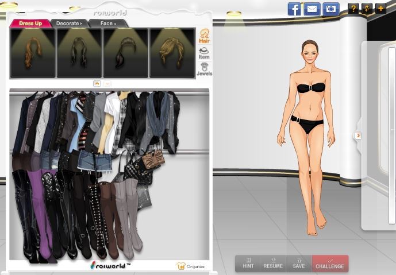Click the email envelope icon
Screen dimensions: 396x275
click(312, 9)
